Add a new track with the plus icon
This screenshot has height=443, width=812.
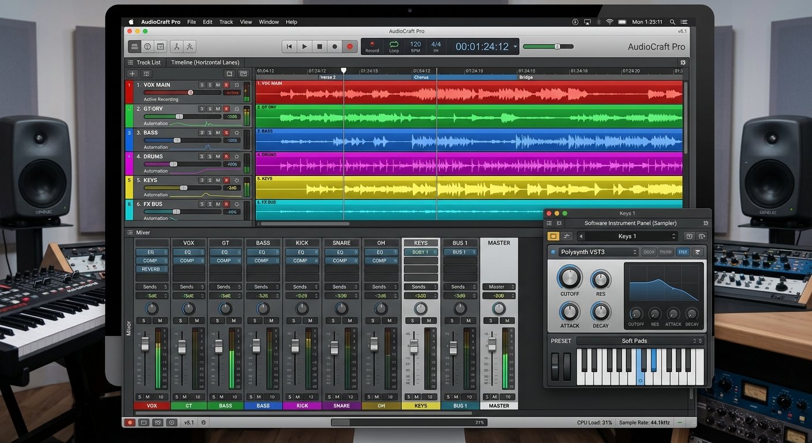coord(132,74)
